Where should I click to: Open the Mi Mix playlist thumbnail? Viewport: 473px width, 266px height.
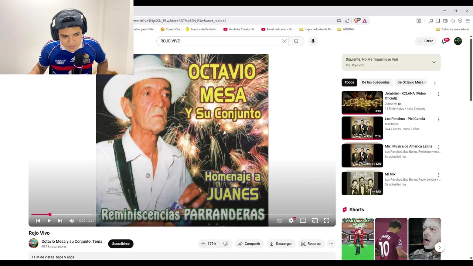coord(362,183)
